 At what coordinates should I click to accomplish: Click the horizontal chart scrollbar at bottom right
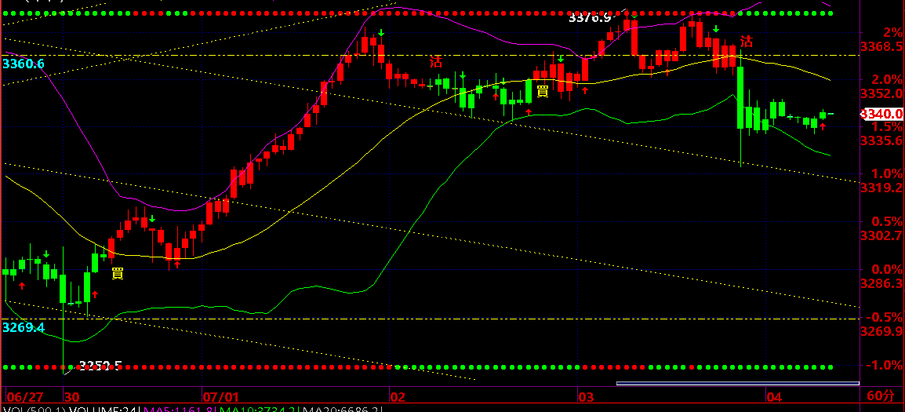[738, 382]
